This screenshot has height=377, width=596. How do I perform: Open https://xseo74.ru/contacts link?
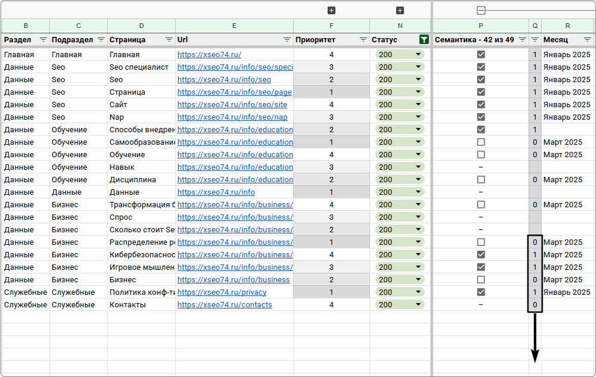pos(225,305)
